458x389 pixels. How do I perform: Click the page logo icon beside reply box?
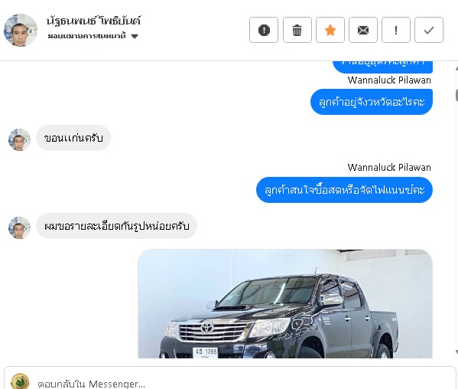coord(20,381)
